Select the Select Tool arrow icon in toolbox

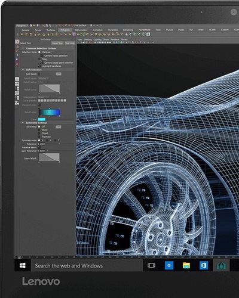pos(17,42)
